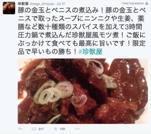The height and width of the screenshot is (134, 151).
Task: Open the 珍獣屋 profile avatar
Action: click(x=9, y=8)
